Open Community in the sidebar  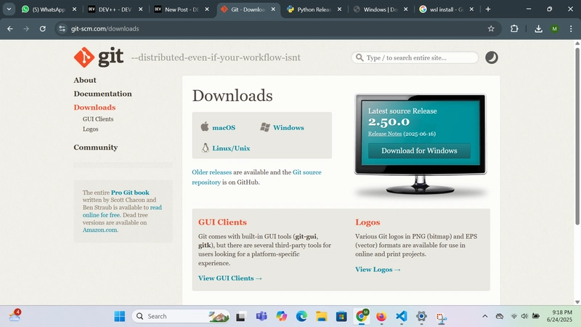96,148
